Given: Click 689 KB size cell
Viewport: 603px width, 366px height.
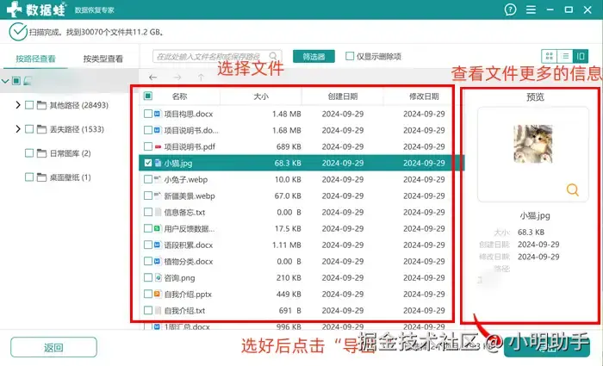Looking at the screenshot, I should click(289, 146).
